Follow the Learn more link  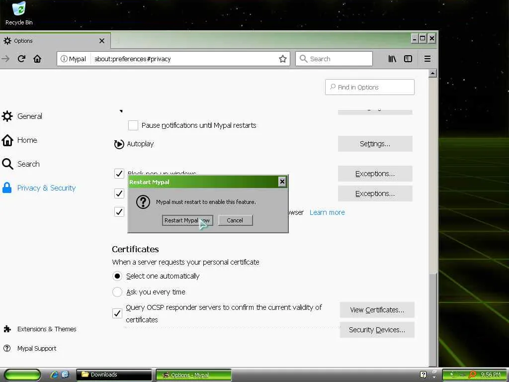(327, 212)
